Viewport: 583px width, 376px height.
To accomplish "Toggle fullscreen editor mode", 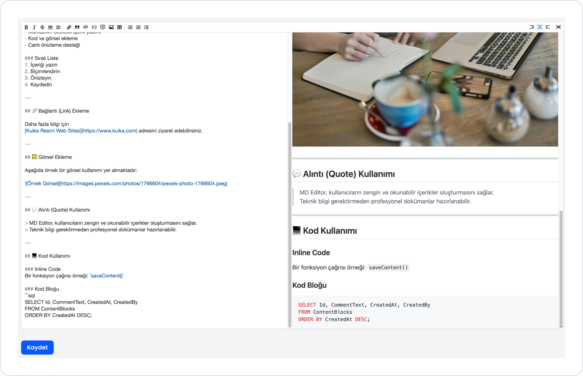I will point(558,27).
